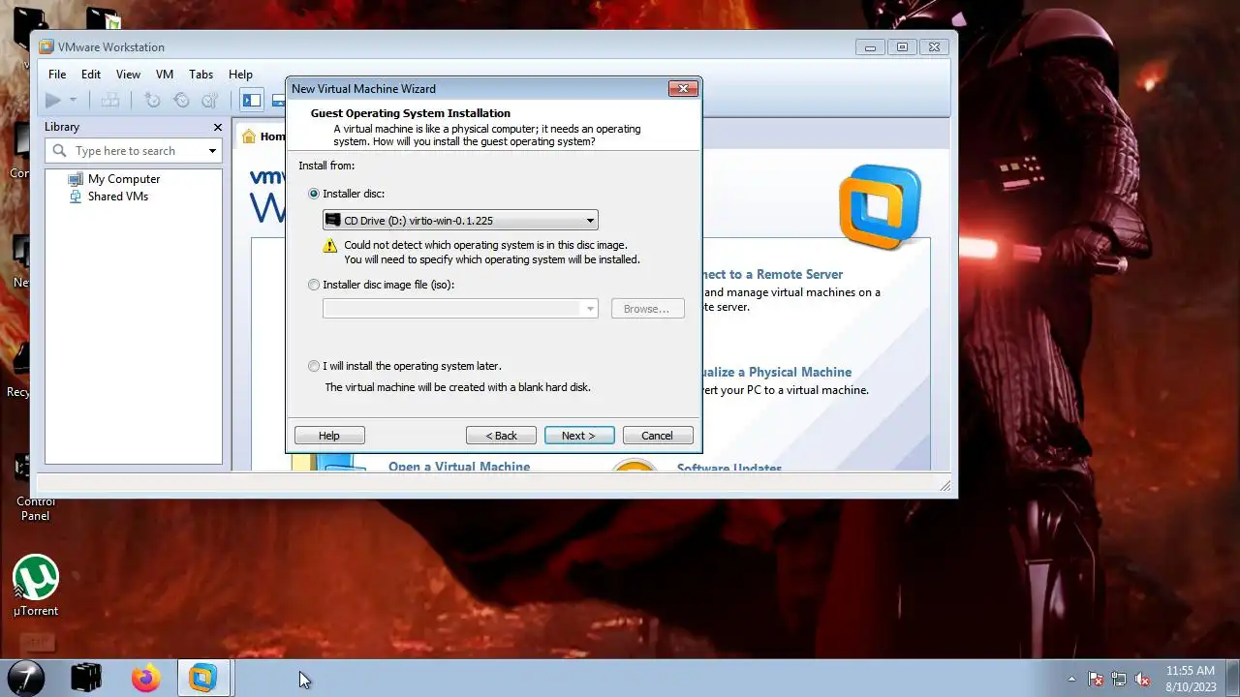Screen dimensions: 1240x697
Task: Switch to the Home tab
Action: pyautogui.click(x=263, y=136)
